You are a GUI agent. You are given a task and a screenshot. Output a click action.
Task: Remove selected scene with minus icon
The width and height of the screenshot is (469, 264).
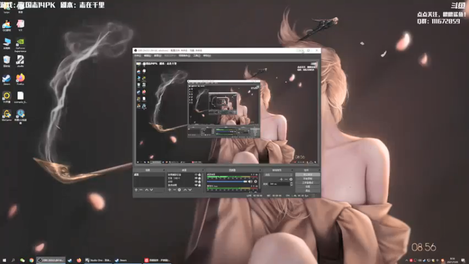tap(141, 189)
